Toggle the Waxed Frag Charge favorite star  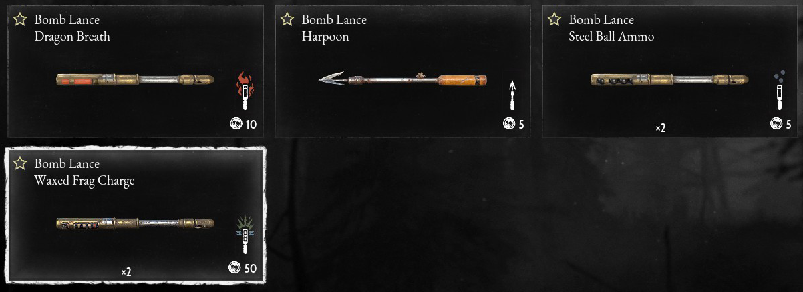click(x=20, y=163)
